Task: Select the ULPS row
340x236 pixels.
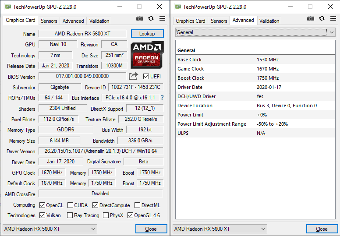Action: (255, 133)
